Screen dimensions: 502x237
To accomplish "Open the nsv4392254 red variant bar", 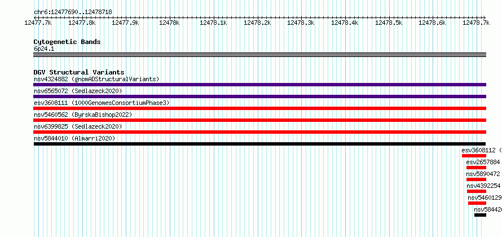I will 477,191.
